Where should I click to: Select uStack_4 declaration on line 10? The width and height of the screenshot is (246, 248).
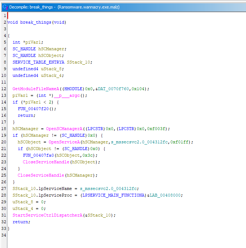[51, 75]
